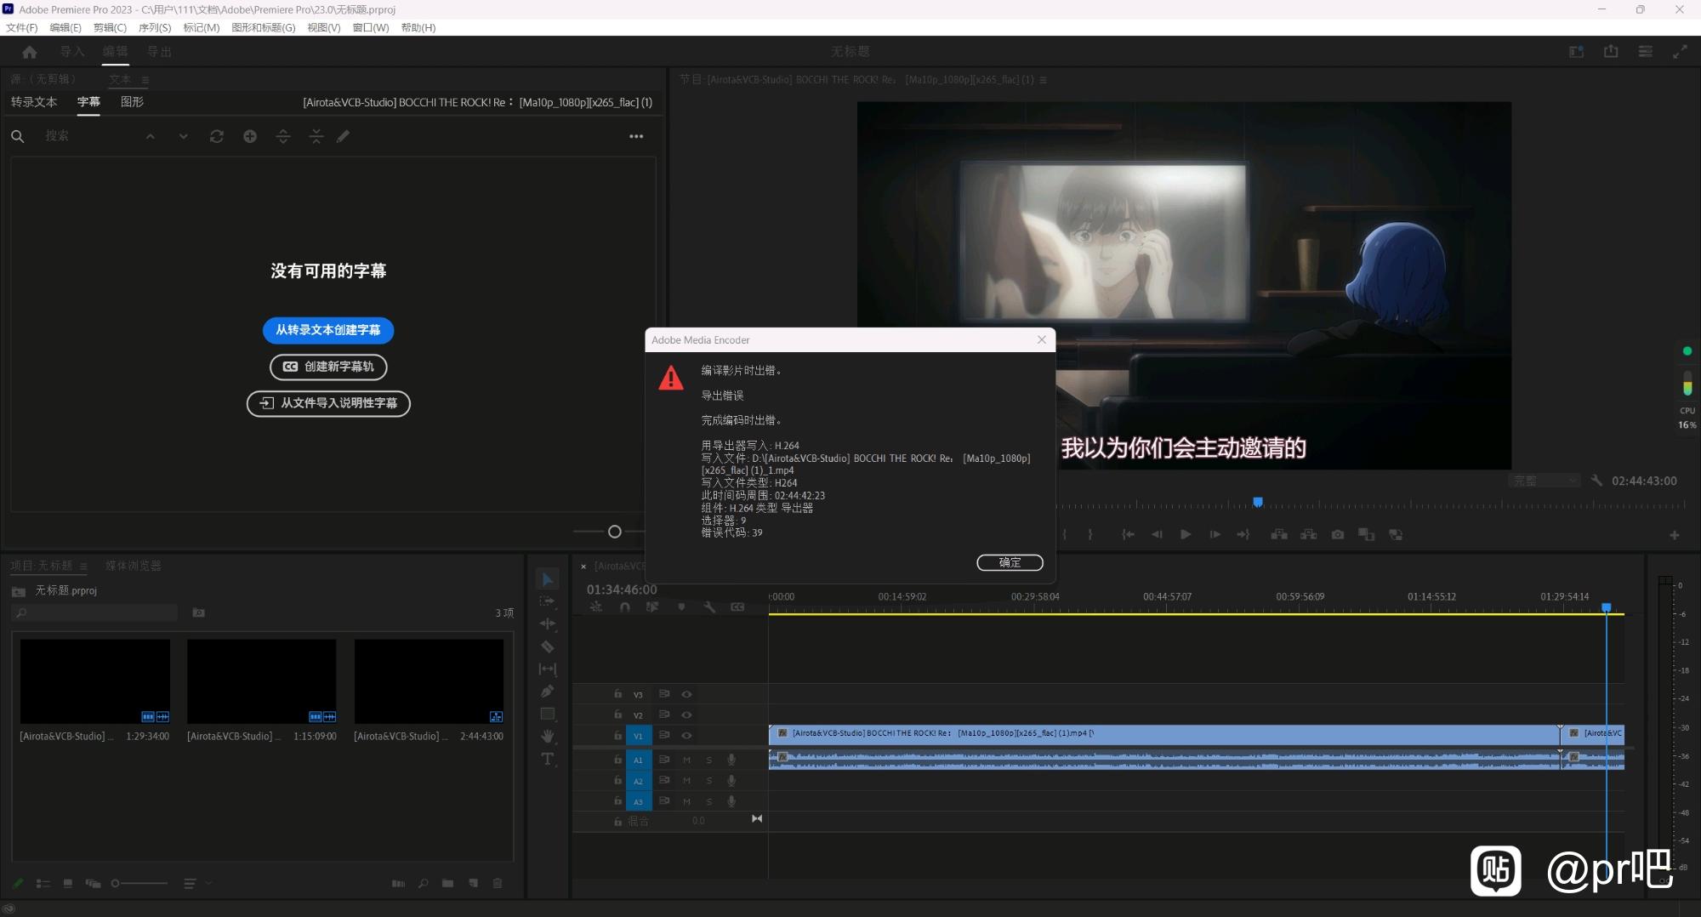Open the 文件(F) menu

[x=22, y=27]
